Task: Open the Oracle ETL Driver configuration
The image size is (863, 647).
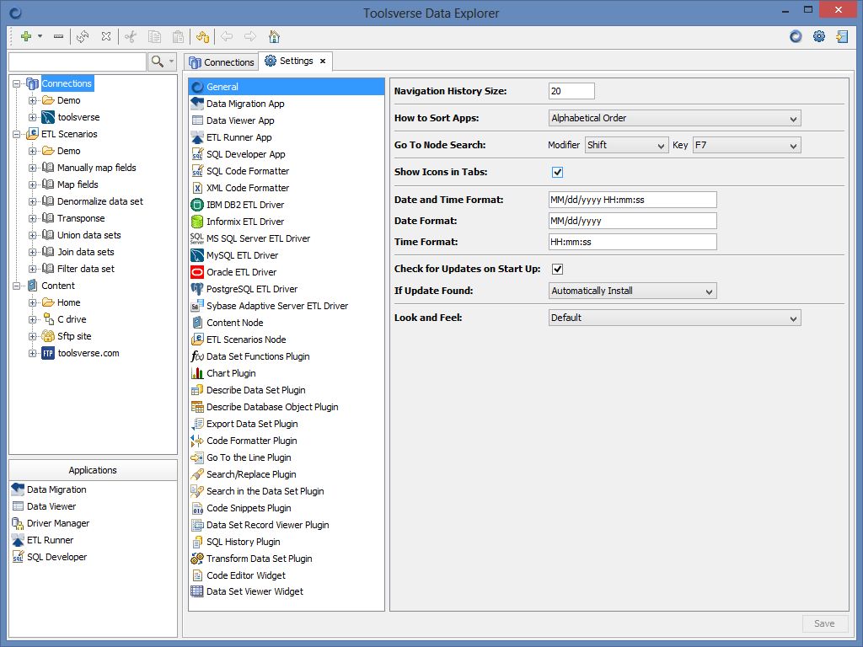Action: coord(244,272)
